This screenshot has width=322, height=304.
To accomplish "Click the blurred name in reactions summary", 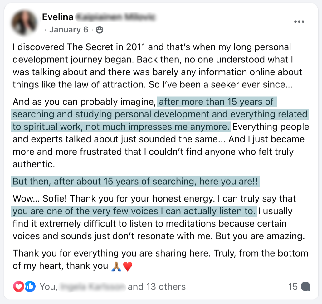I will (x=92, y=286).
